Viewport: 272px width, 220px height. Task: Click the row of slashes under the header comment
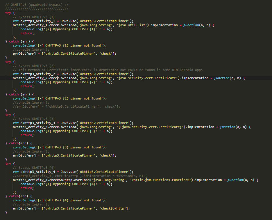[37, 9]
